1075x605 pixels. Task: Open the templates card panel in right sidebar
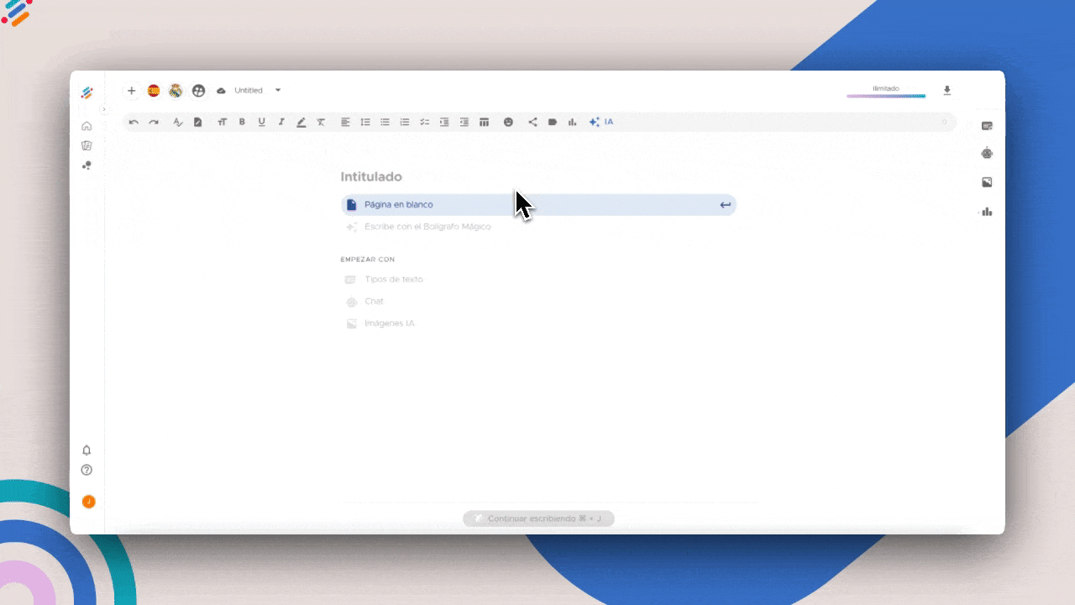click(x=987, y=126)
